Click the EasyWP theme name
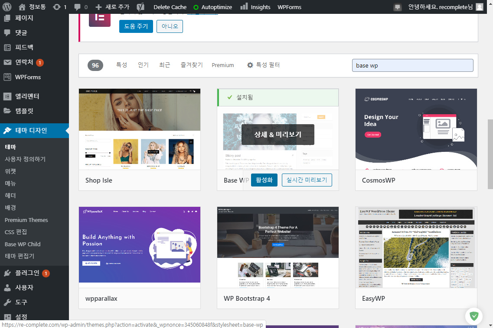 coord(373,299)
